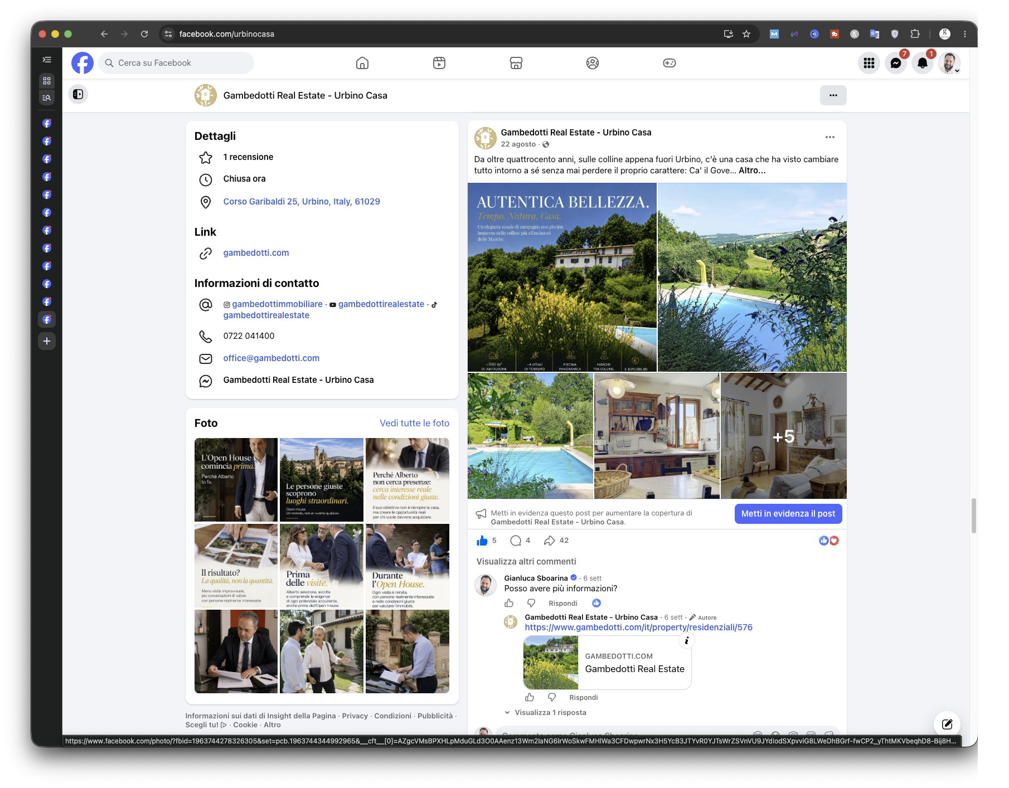Screen dimensions: 1009x788
Task: Open the property residenziali/576 link
Action: click(x=638, y=628)
